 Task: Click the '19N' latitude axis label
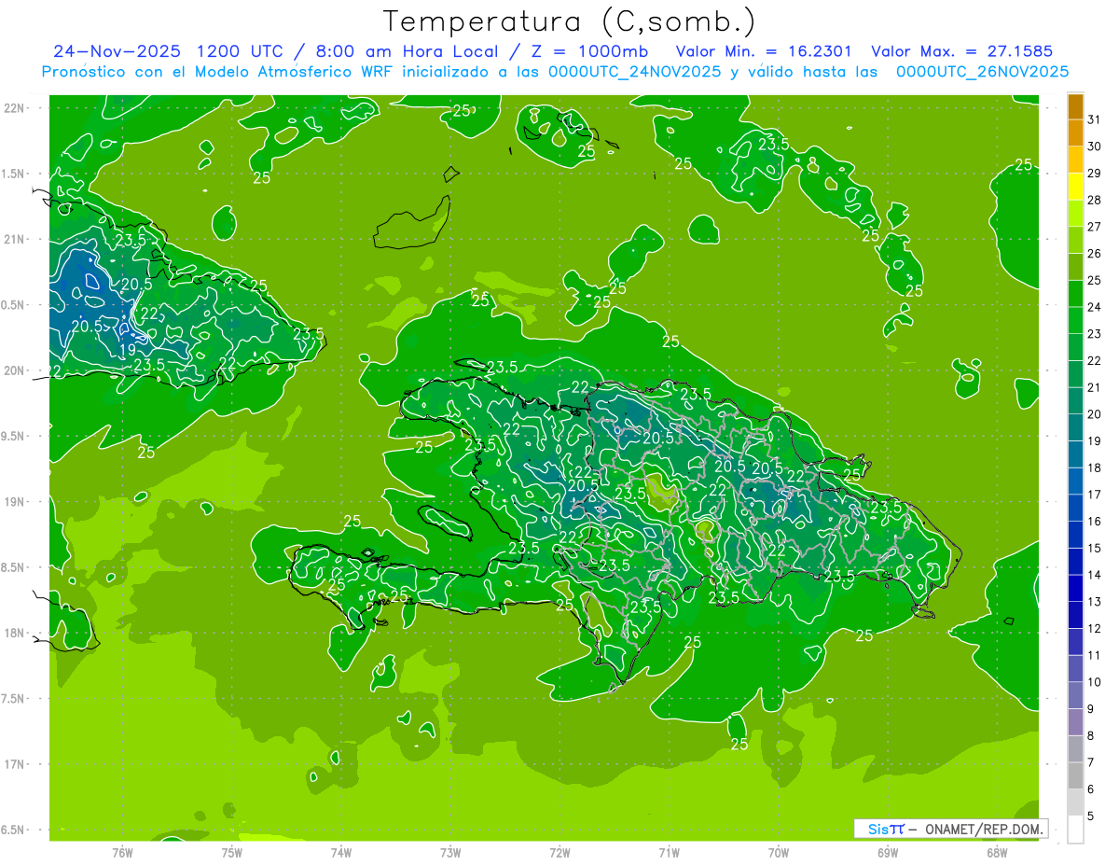13,502
